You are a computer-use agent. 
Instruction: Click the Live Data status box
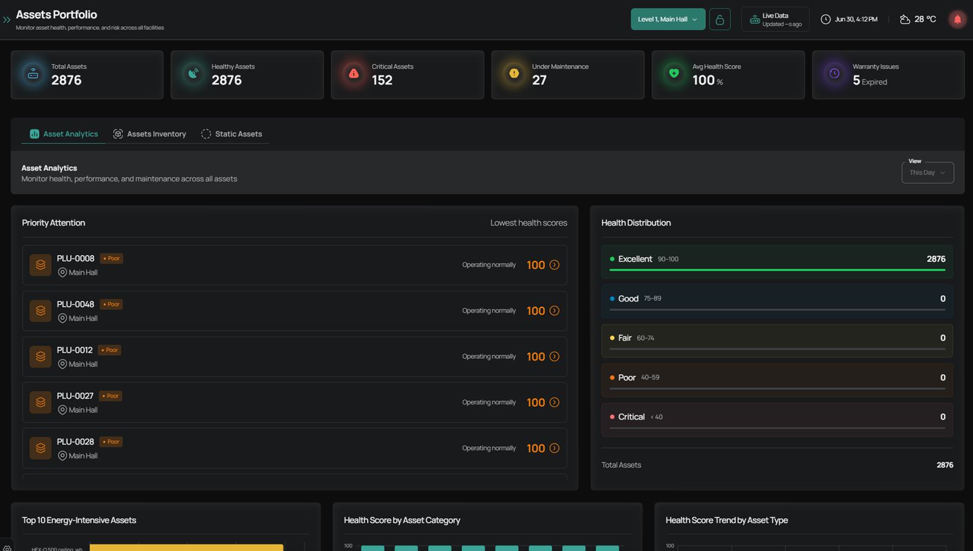[775, 19]
